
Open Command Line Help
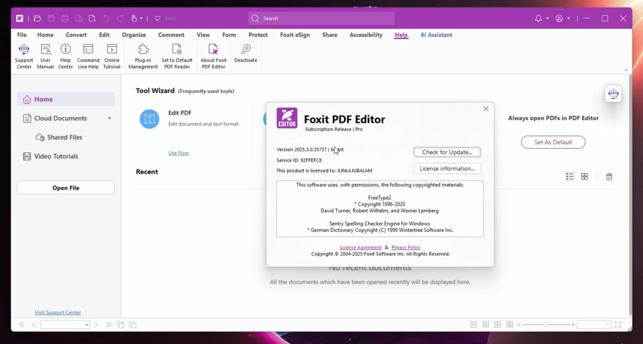pos(88,56)
